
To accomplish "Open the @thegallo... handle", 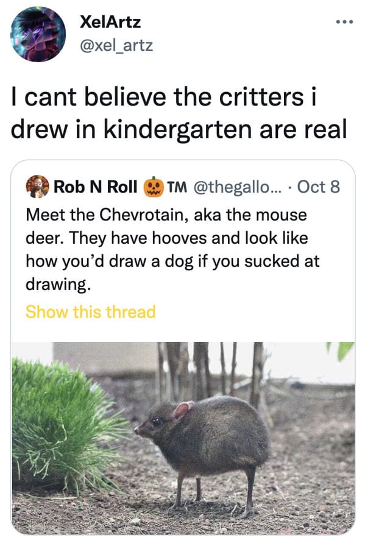I will (x=238, y=186).
